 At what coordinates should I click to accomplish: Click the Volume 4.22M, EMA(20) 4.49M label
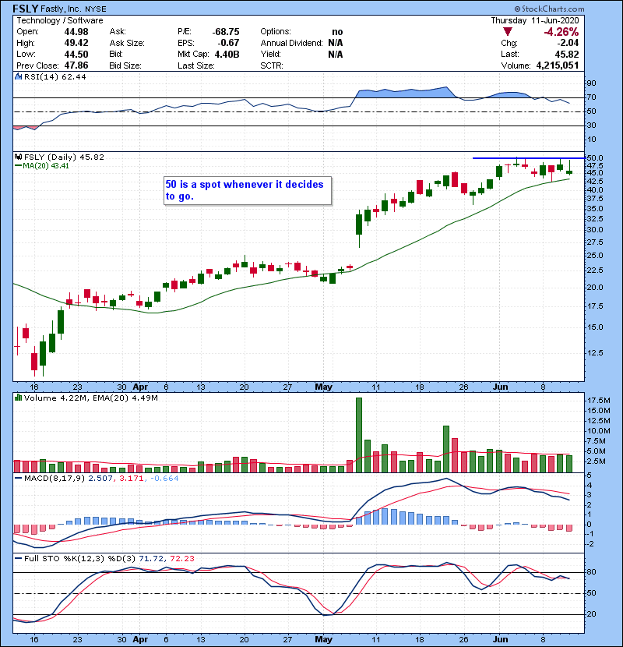[x=90, y=398]
